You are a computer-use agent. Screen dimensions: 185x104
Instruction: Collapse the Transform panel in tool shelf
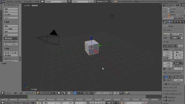point(11,5)
